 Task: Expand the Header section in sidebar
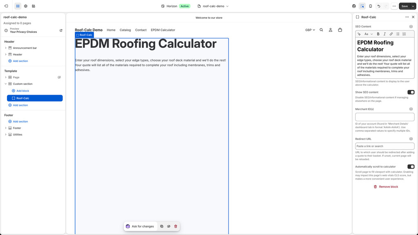(6, 54)
